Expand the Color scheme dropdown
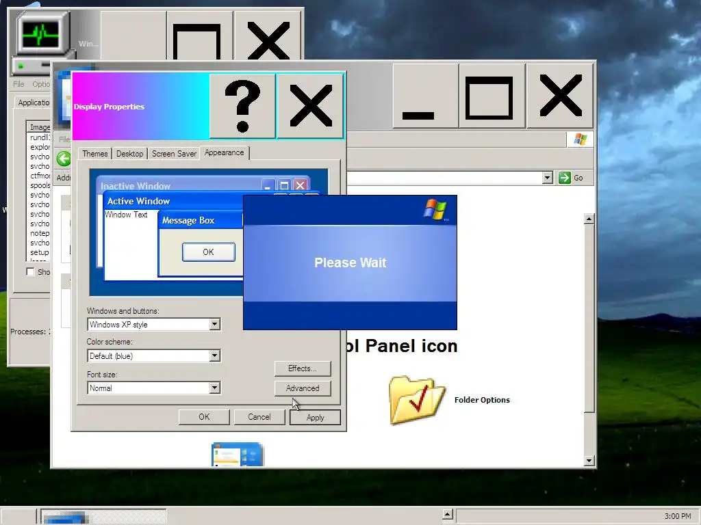Image resolution: width=701 pixels, height=525 pixels. 214,355
